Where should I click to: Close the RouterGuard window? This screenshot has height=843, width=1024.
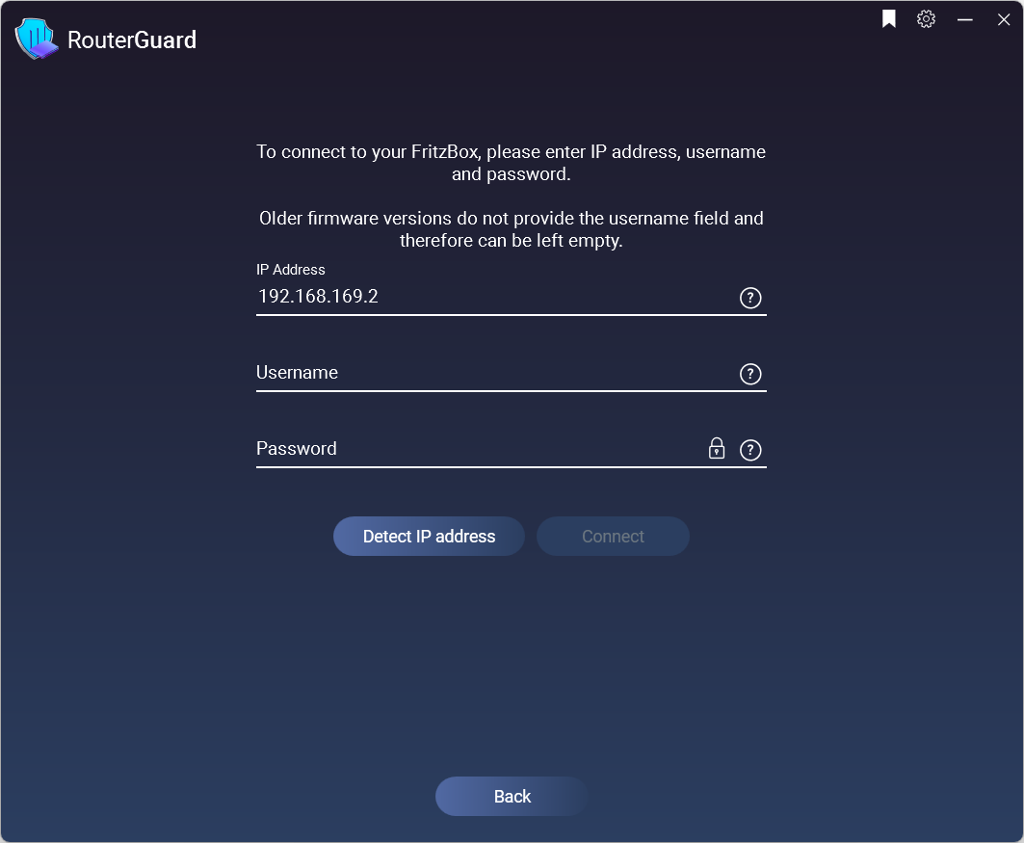tap(1004, 19)
